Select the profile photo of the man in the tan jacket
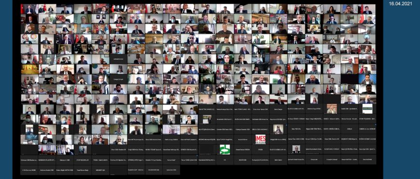The width and height of the screenshot is (420, 179). [x=331, y=109]
